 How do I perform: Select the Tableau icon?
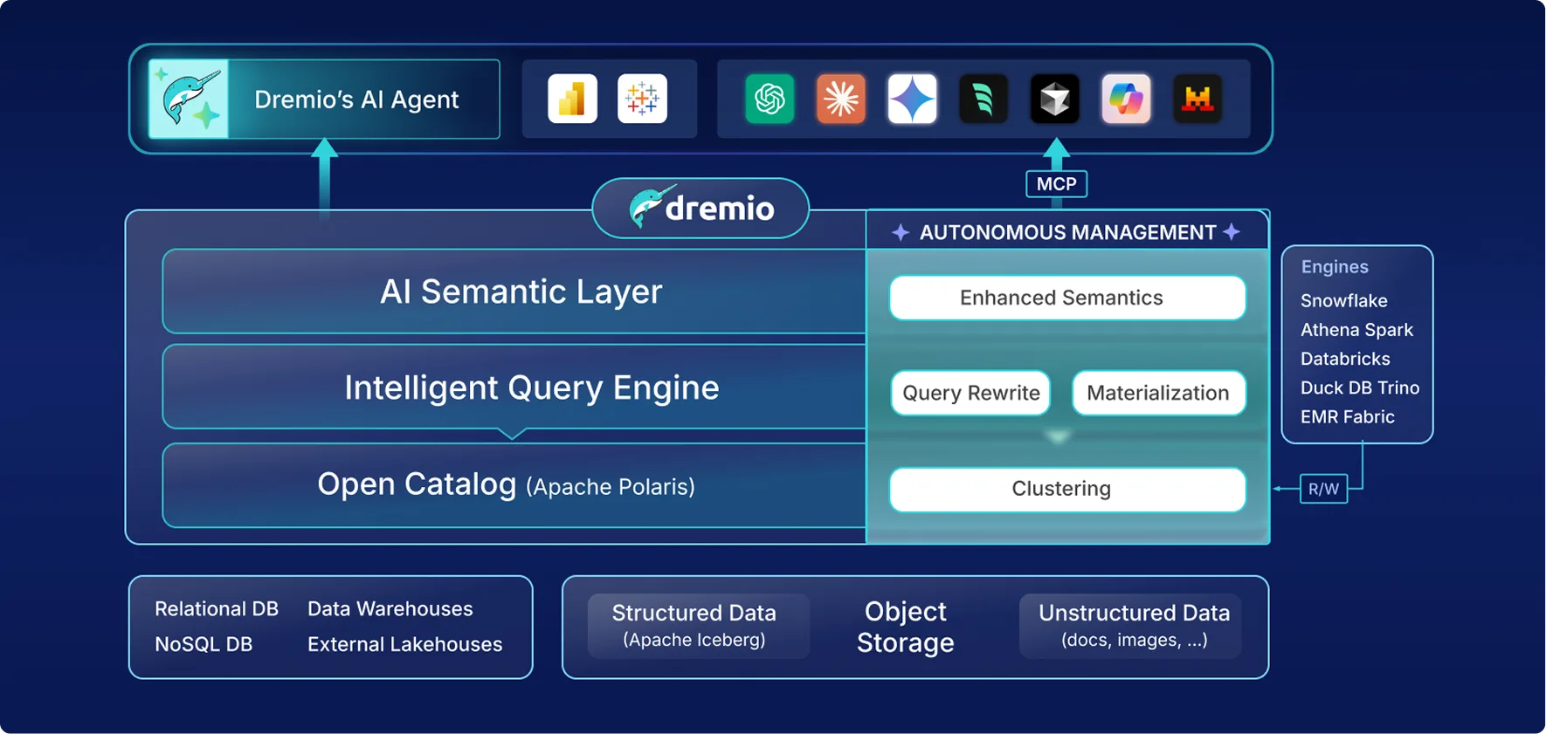(642, 99)
